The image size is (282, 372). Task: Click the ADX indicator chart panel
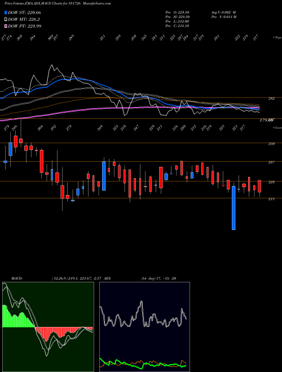[x=144, y=327]
